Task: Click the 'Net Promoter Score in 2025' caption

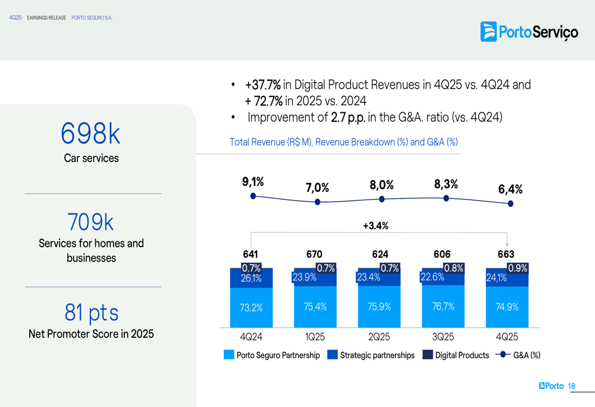Action: coord(91,334)
